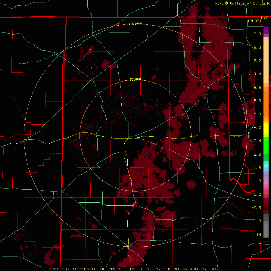Click the cyan segment of the color bar
This screenshot has width=271, height=271.
click(x=266, y=166)
